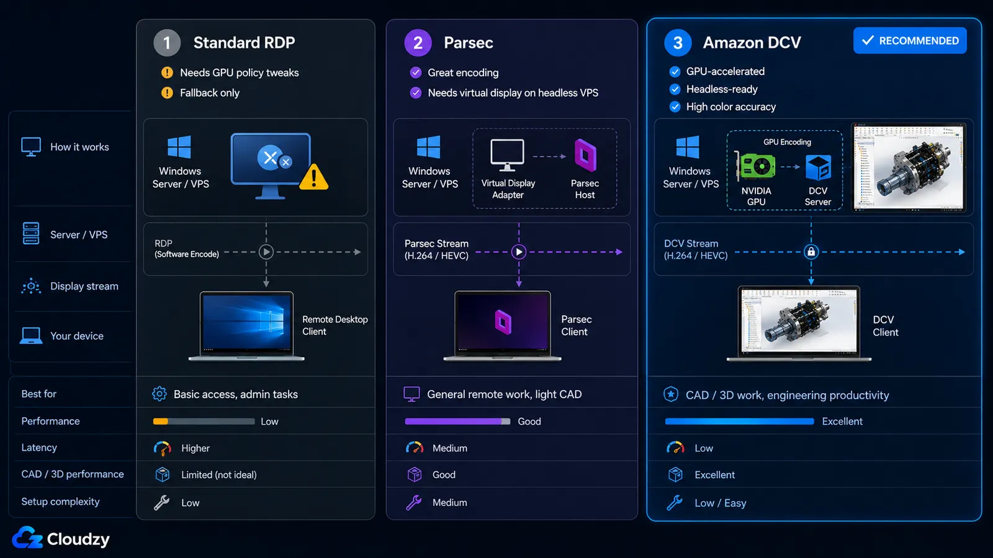Click the warning icon beside Needs GPU policy tweaks
The width and height of the screenshot is (993, 558).
(x=167, y=73)
